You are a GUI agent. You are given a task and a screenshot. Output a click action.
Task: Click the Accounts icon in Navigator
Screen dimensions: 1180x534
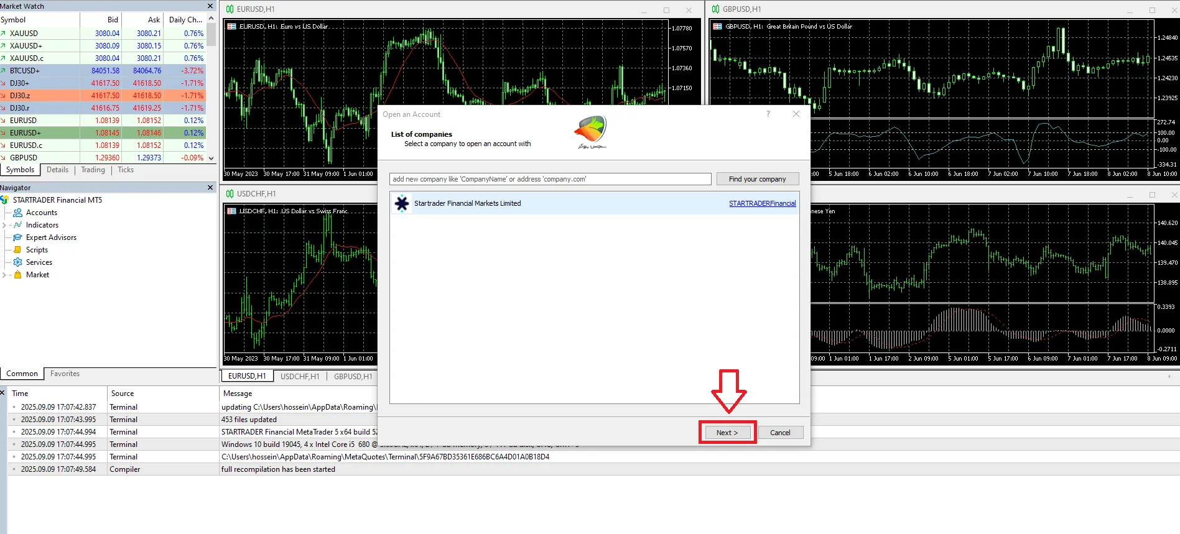(x=18, y=213)
